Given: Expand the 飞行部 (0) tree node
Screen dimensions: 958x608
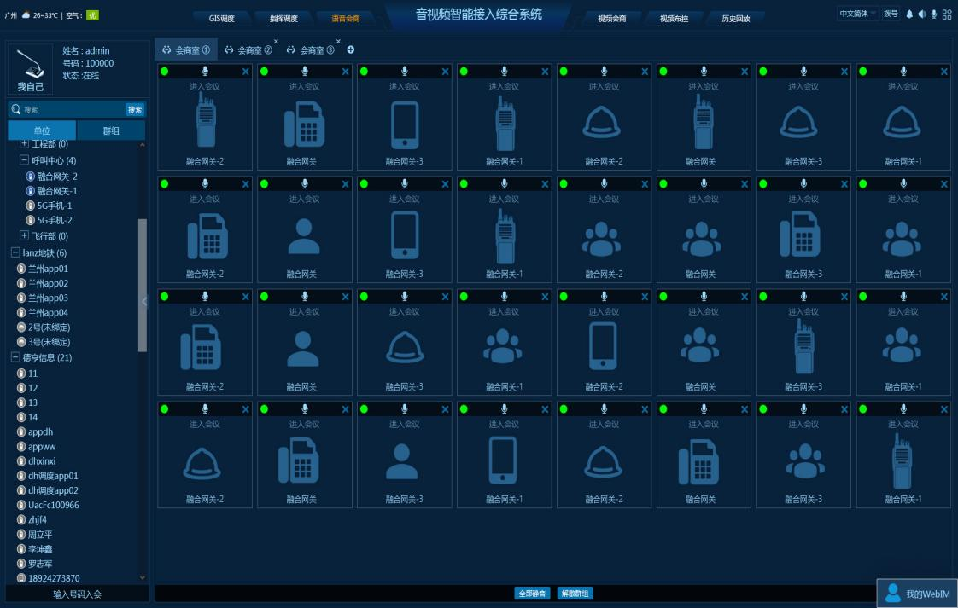Looking at the screenshot, I should click(25, 235).
